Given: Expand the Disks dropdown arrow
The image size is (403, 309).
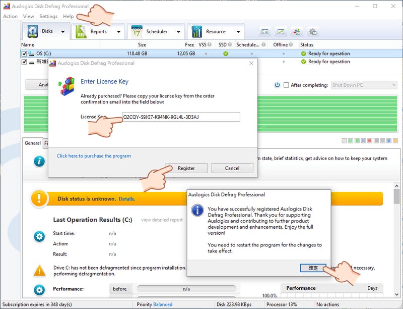Looking at the screenshot, I should (x=63, y=32).
